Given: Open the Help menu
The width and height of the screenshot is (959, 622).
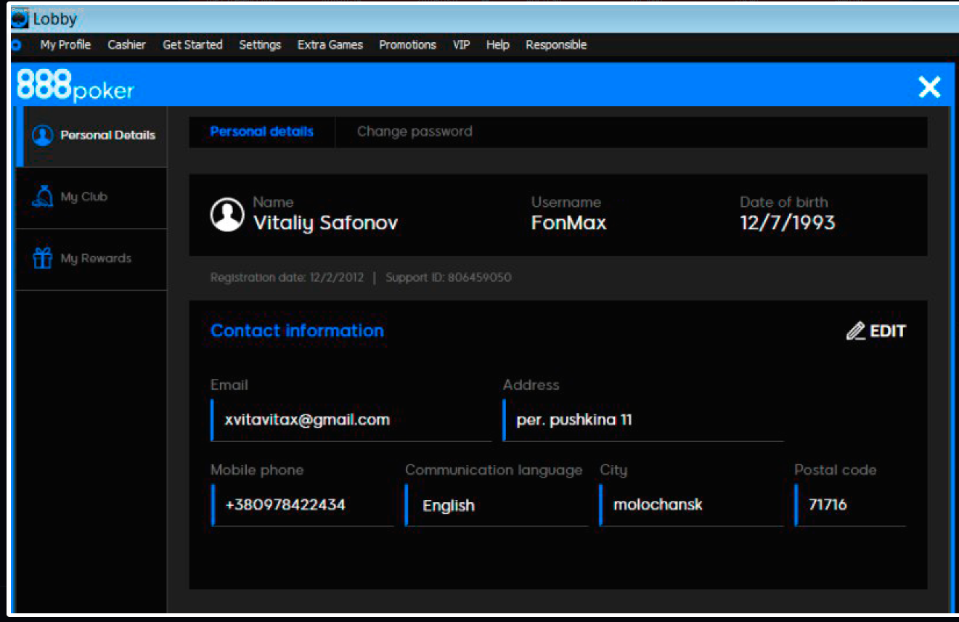Looking at the screenshot, I should click(x=498, y=45).
